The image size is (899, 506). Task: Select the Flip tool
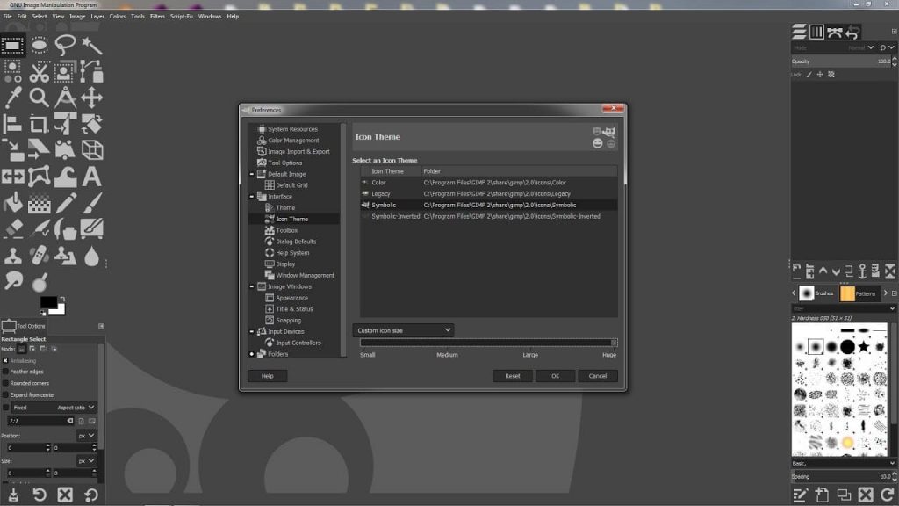[12, 177]
